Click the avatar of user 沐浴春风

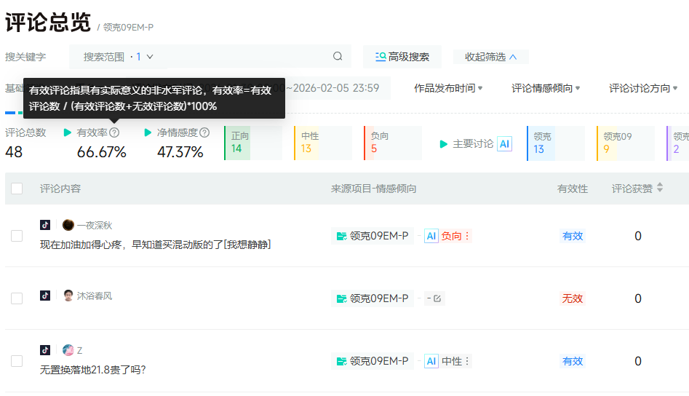pos(68,296)
